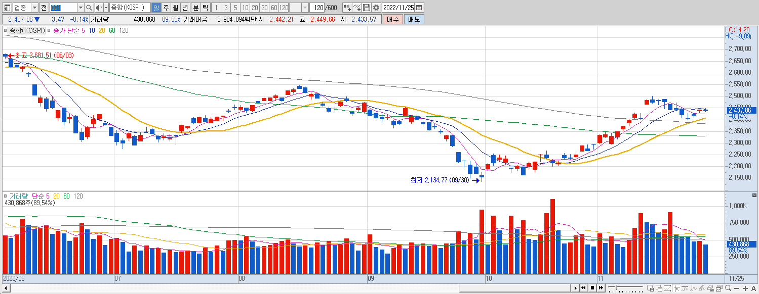Click the zoom magnifier icon in bottom toolbar
This screenshot has width=759, height=294.
(x=728, y=288)
